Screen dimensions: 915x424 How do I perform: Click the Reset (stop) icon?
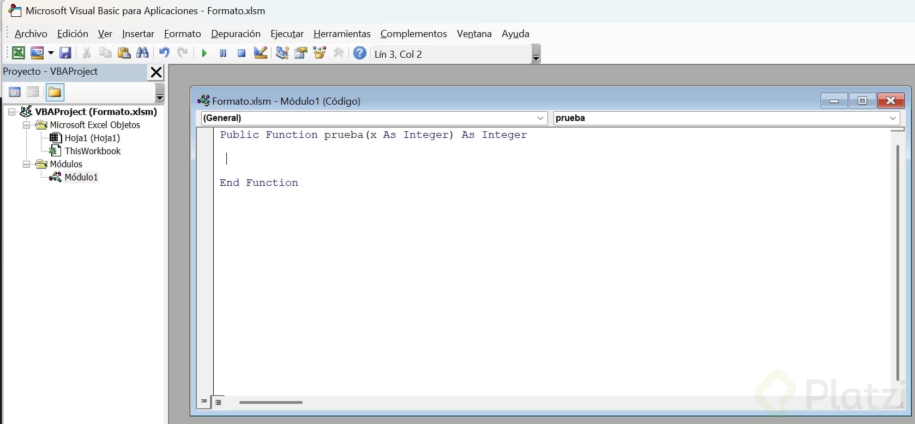(242, 53)
